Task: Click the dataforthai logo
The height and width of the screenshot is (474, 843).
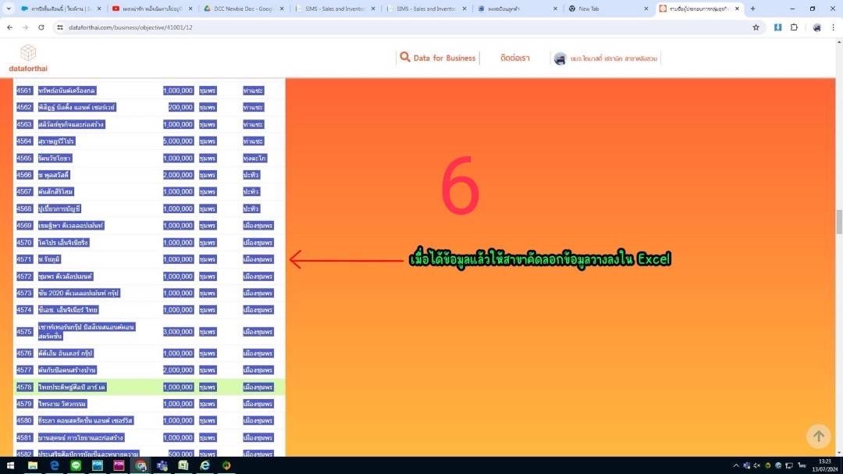Action: coord(28,59)
